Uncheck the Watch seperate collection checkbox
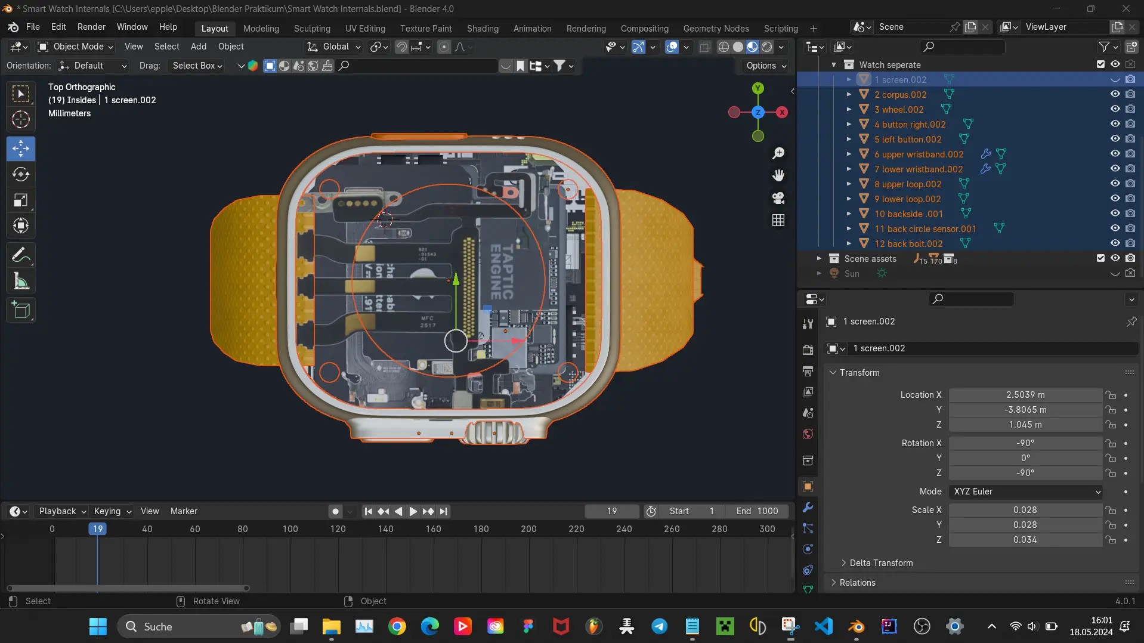1144x643 pixels. pyautogui.click(x=1100, y=64)
